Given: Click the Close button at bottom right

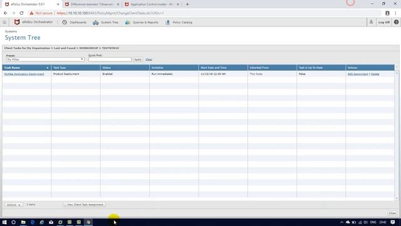Looking at the screenshot, I should [x=392, y=213].
